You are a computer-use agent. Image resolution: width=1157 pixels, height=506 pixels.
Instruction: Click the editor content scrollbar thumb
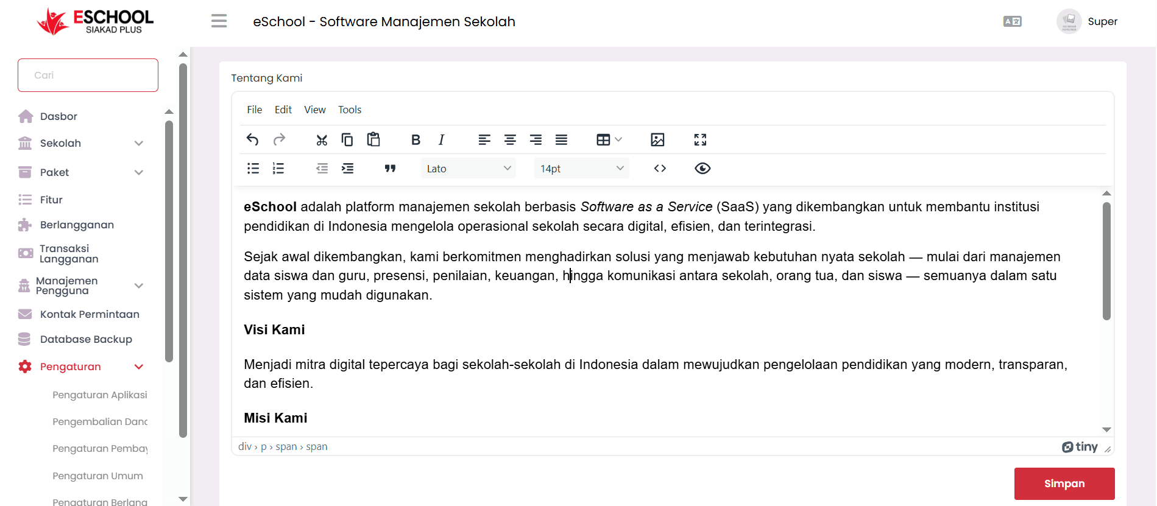tap(1106, 261)
